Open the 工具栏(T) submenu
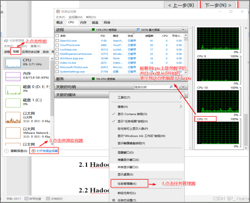This screenshot has width=250, height=203. (147, 97)
